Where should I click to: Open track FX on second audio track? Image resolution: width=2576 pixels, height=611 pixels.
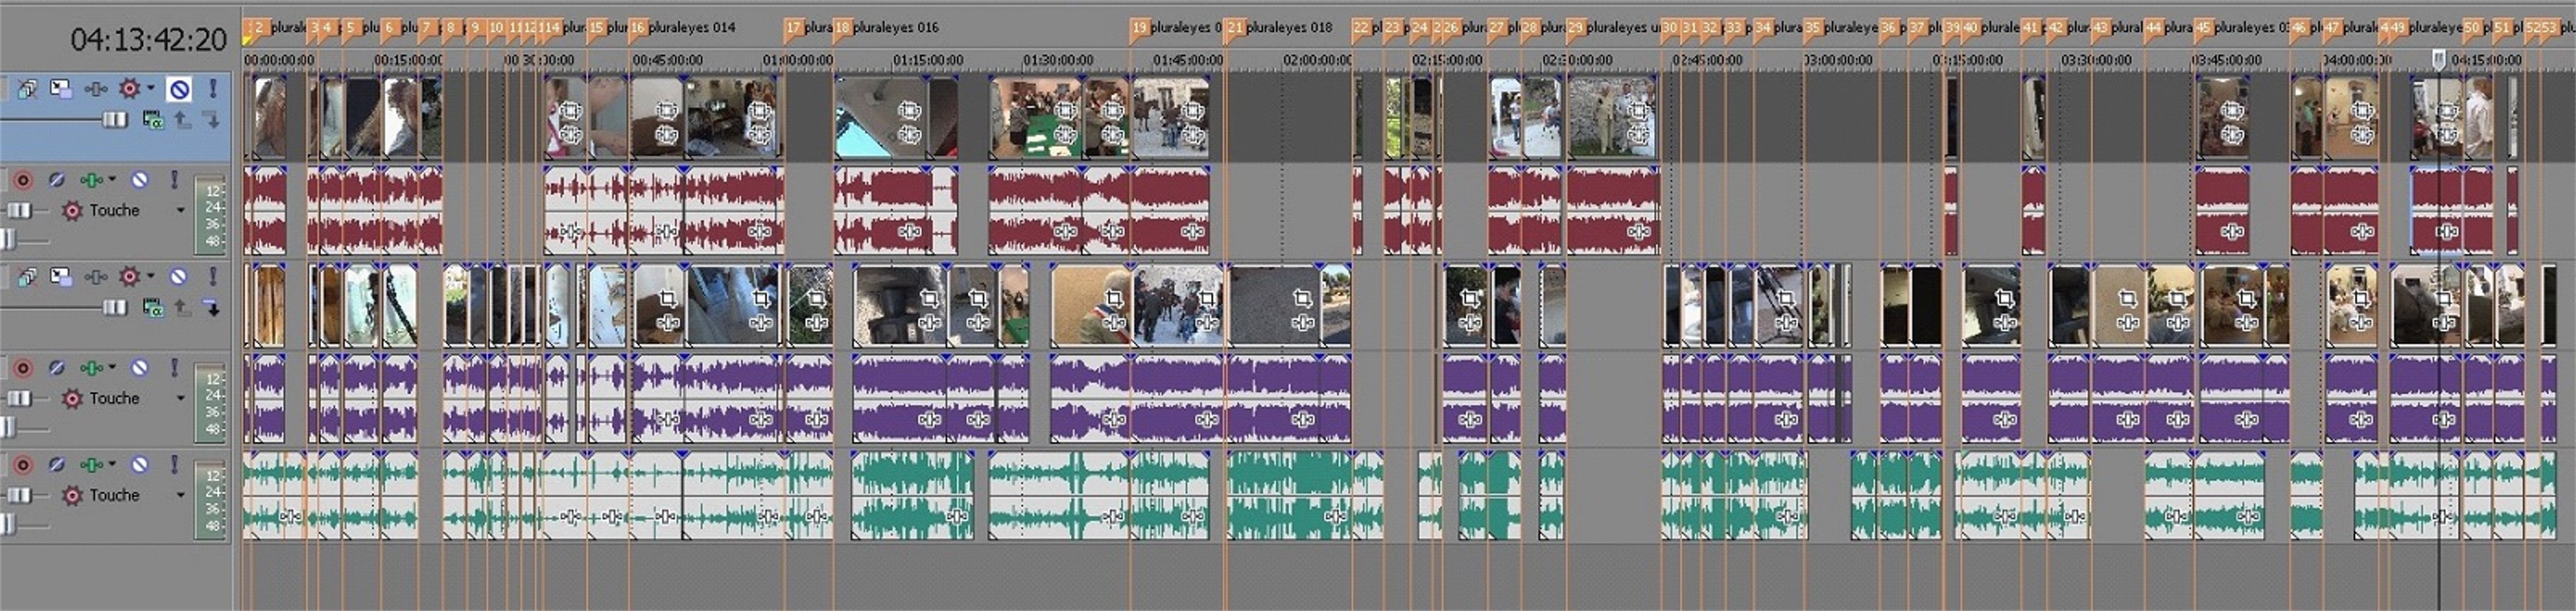coord(91,369)
